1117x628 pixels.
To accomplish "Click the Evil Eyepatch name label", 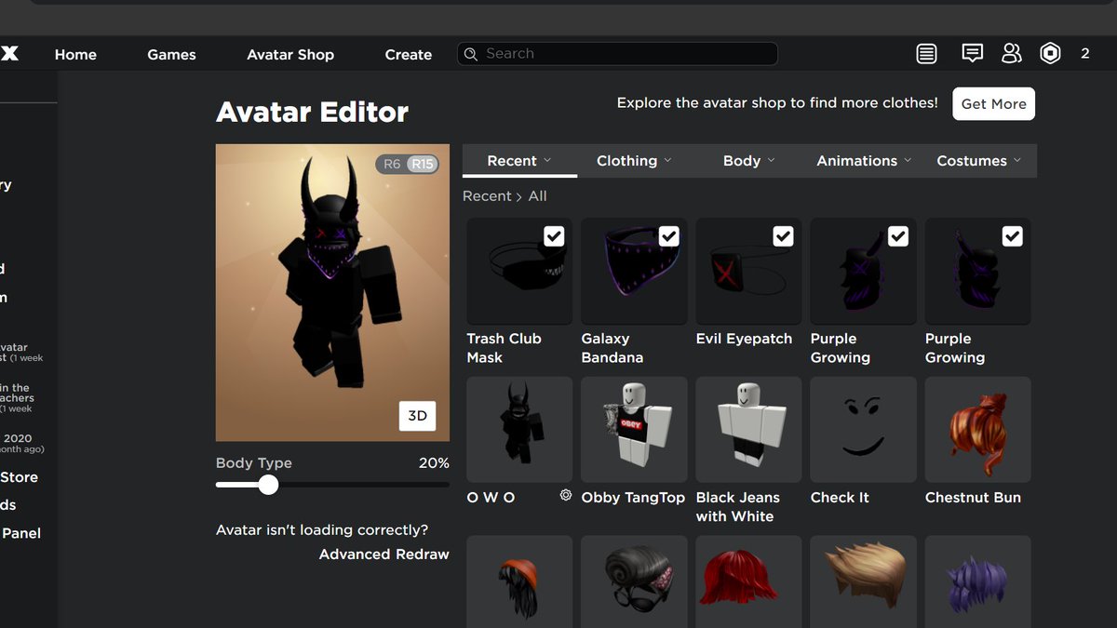I will (x=744, y=339).
